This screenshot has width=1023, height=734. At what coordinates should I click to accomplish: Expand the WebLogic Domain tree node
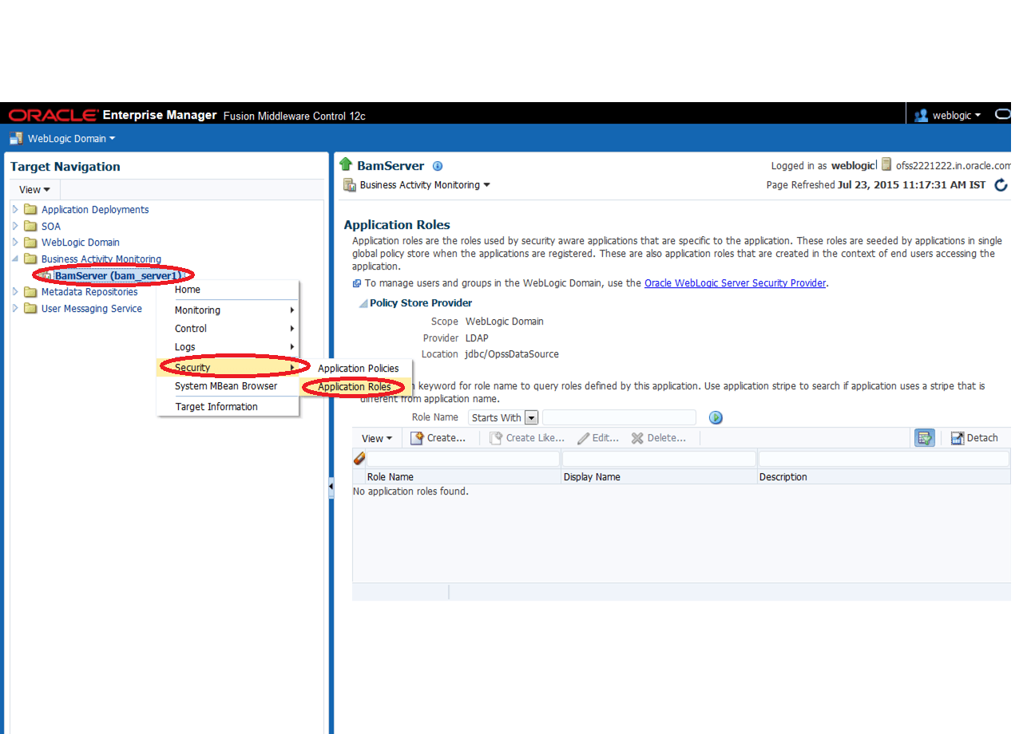point(15,243)
